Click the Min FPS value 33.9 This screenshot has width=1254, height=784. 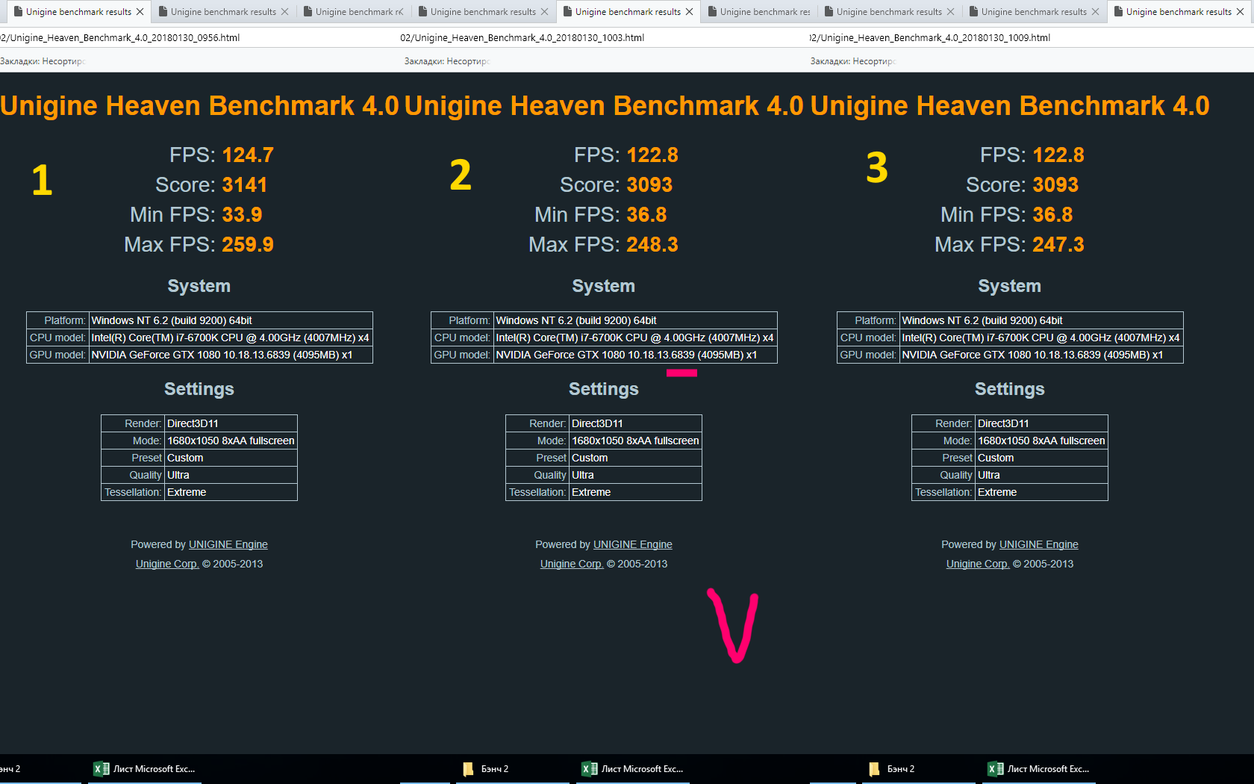coord(242,215)
